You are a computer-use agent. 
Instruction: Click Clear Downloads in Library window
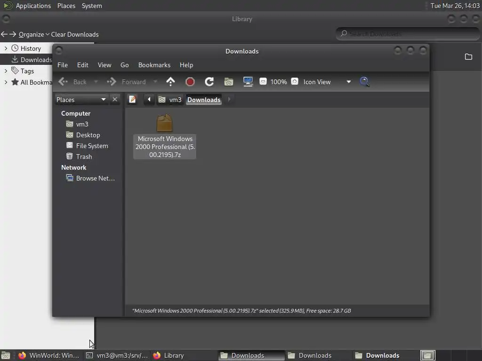[x=75, y=34]
